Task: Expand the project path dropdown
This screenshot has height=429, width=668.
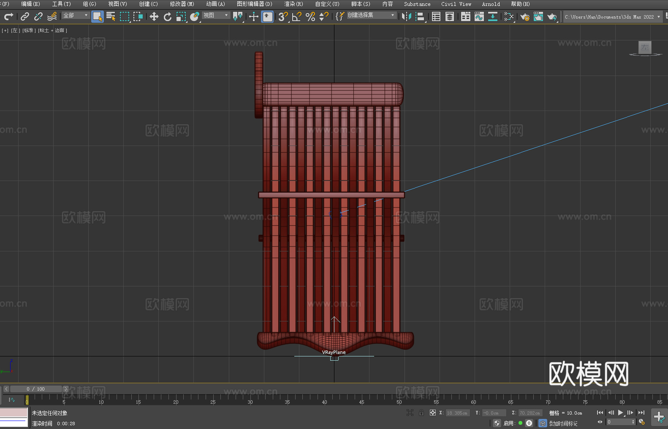Action: (658, 17)
